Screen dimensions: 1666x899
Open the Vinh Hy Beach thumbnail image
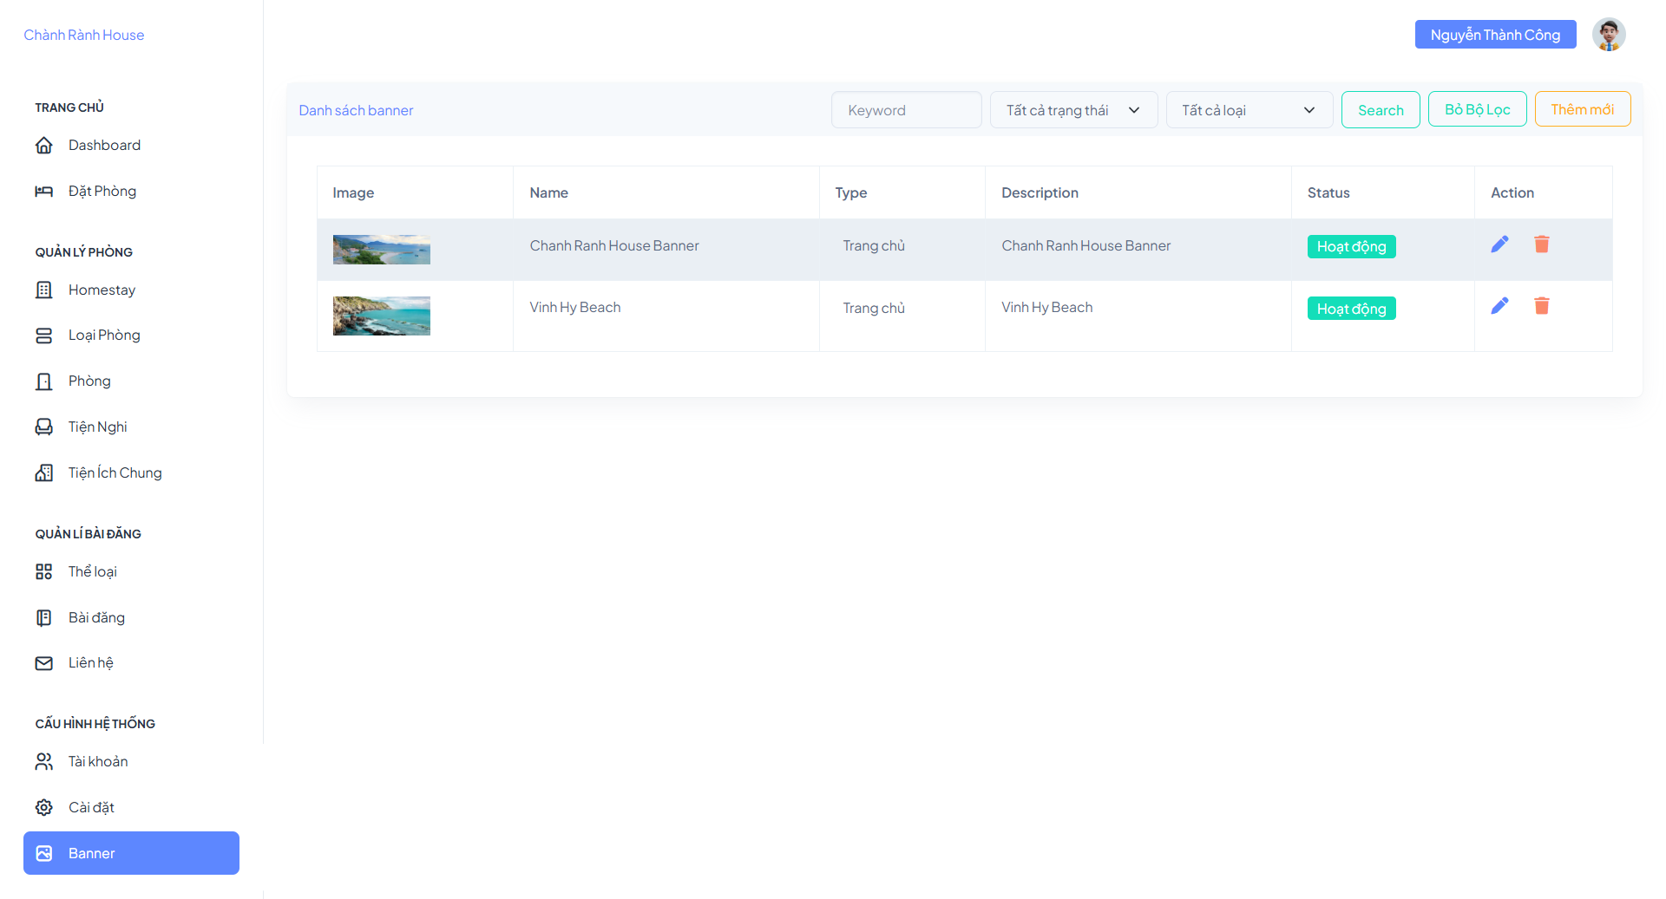point(382,316)
